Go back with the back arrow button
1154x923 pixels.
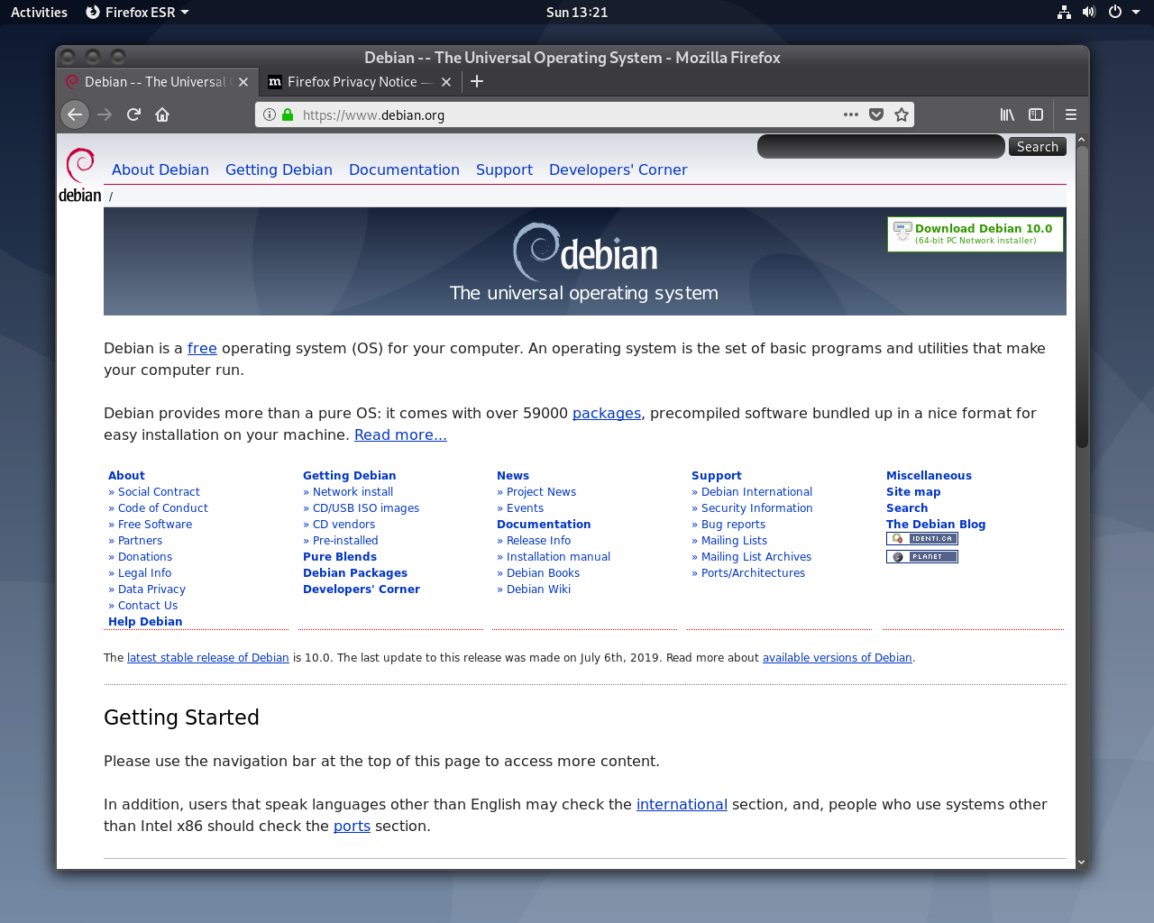coord(75,114)
